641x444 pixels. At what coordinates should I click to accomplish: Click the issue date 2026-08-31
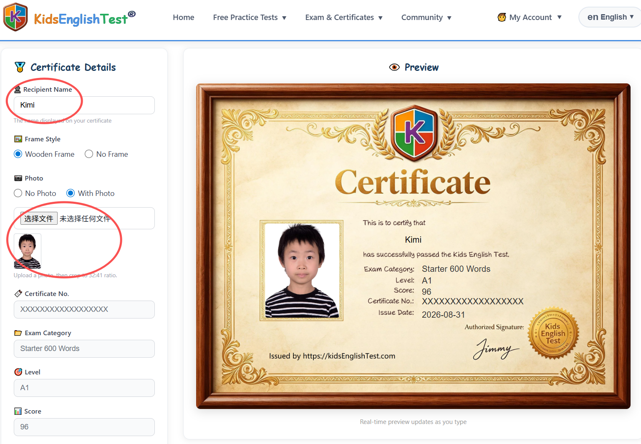pyautogui.click(x=443, y=315)
